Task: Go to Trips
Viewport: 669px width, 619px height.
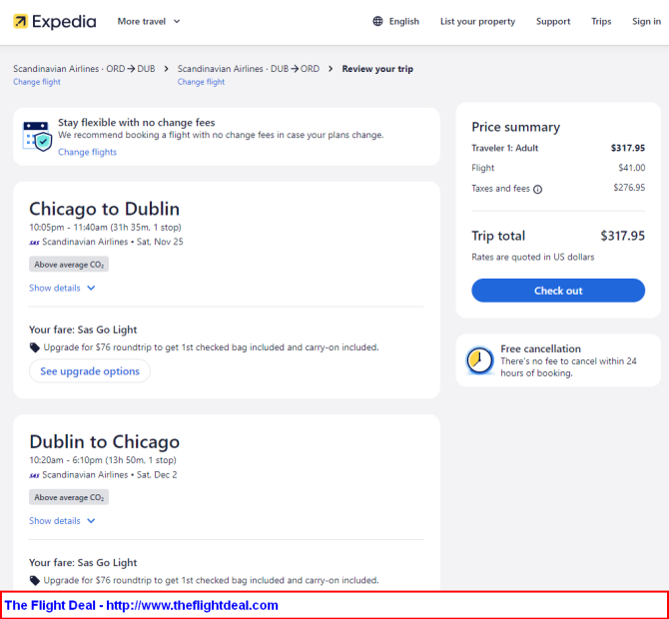Action: (601, 21)
